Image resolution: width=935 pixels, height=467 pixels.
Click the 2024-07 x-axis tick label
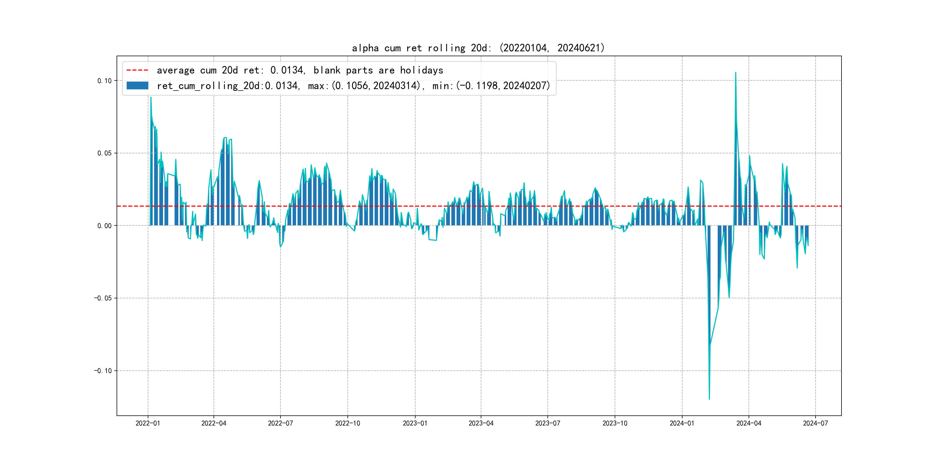815,423
